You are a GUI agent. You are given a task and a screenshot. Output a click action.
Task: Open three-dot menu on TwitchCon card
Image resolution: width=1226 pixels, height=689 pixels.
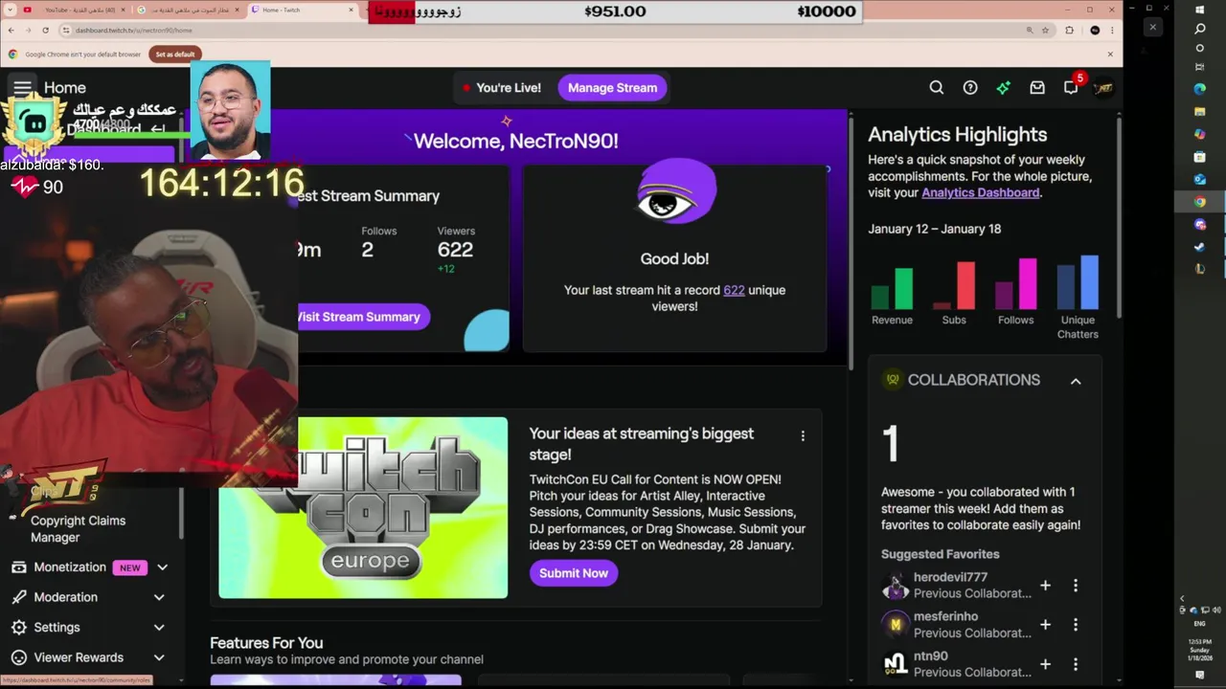803,435
